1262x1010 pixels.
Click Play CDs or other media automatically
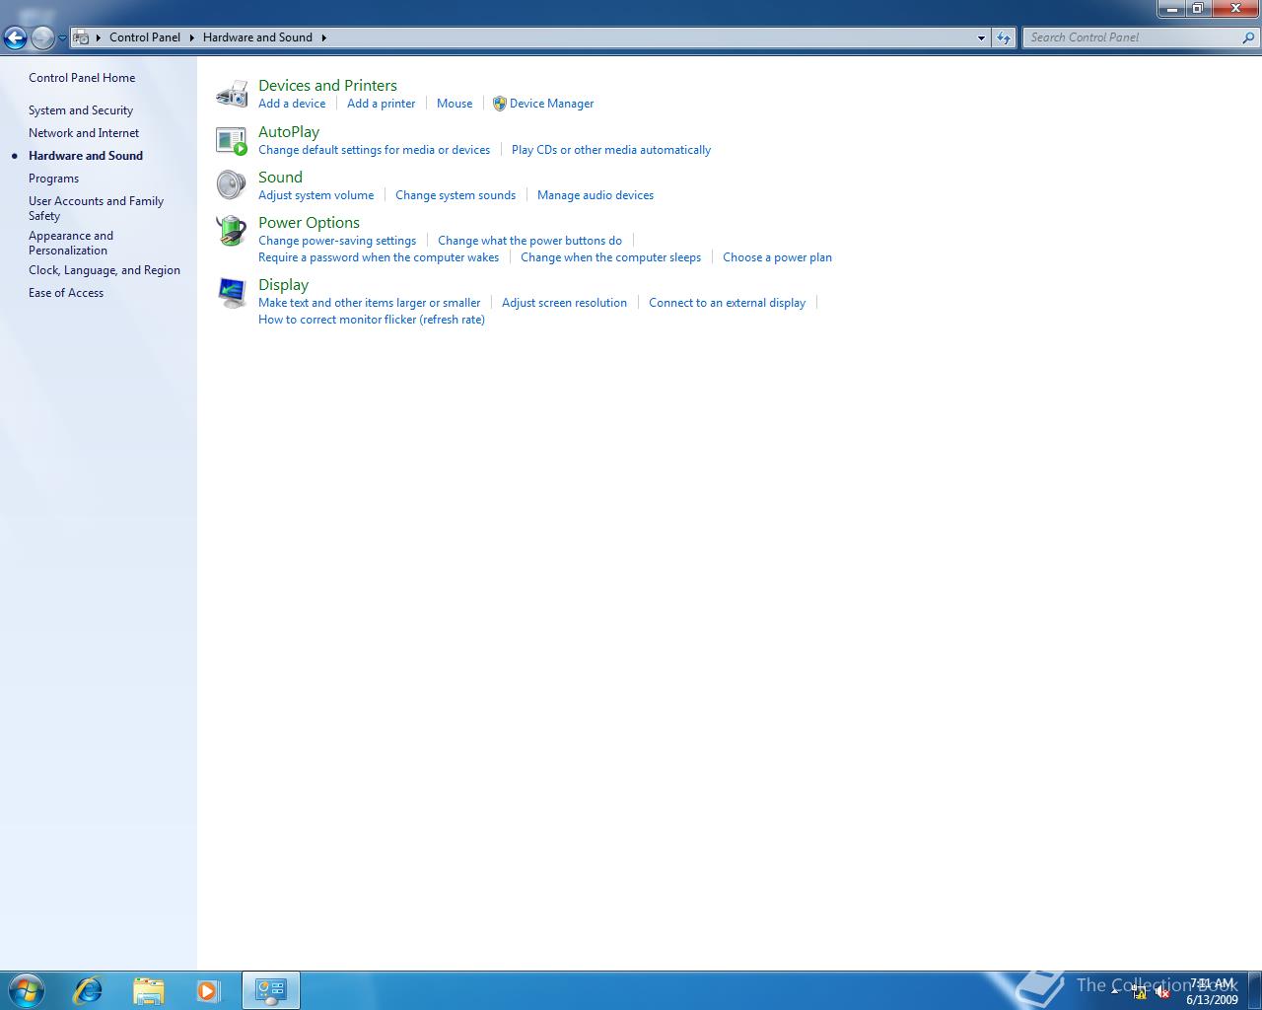click(611, 150)
